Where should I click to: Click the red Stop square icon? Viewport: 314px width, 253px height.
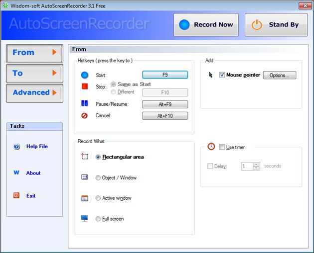(x=85, y=86)
